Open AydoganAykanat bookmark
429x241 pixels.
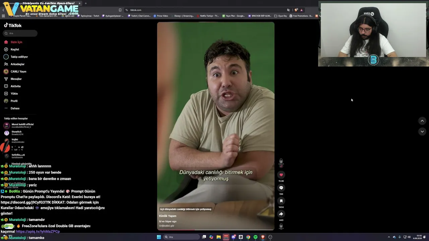(x=113, y=16)
